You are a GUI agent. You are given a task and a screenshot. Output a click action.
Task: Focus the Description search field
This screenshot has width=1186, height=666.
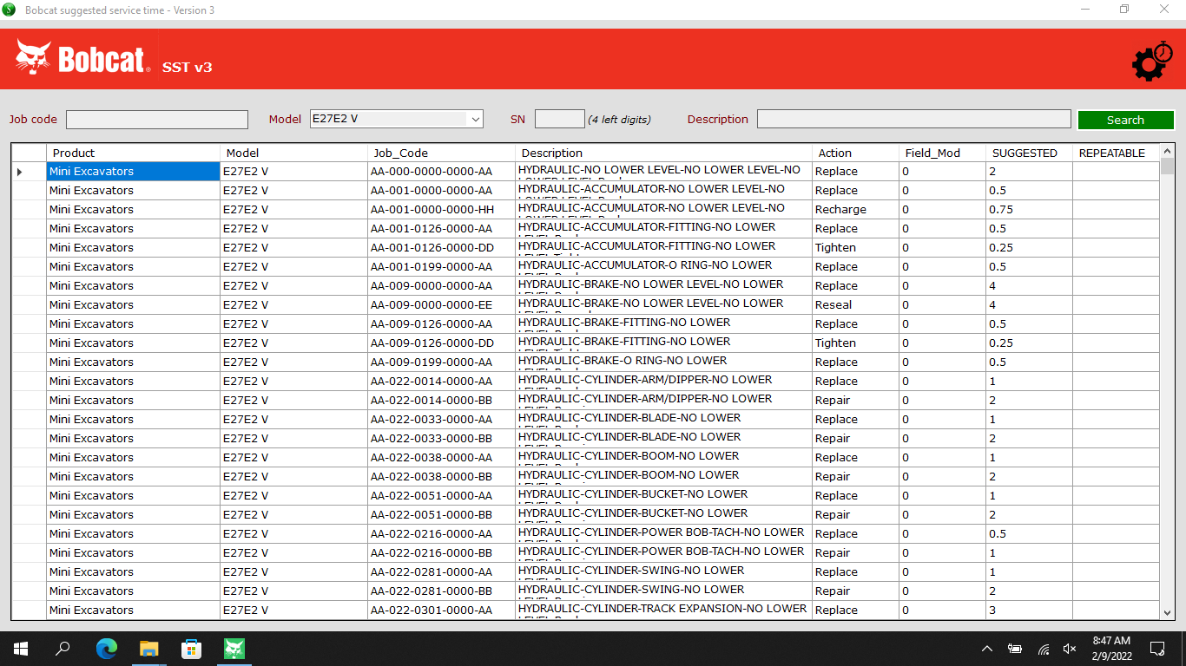[913, 119]
